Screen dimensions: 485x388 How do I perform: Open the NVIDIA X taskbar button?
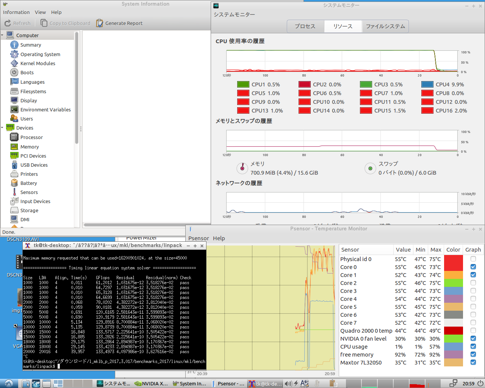pyautogui.click(x=152, y=383)
